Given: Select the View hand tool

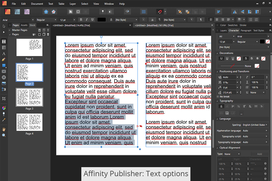Looking at the screenshot, I should tap(4, 129).
